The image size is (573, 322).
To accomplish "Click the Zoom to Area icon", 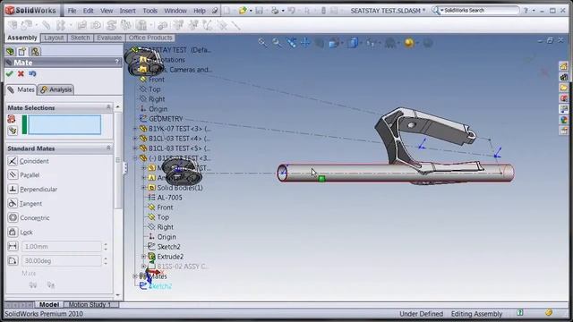I will (277, 43).
